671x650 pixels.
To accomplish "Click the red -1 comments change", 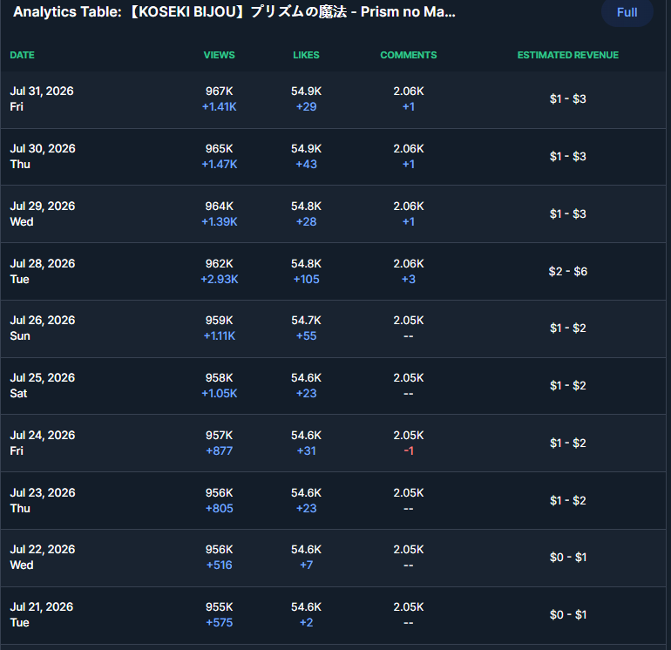I will (409, 451).
